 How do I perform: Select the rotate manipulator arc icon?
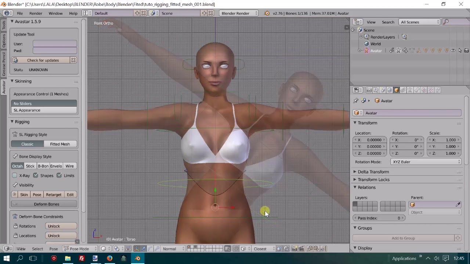click(150, 249)
